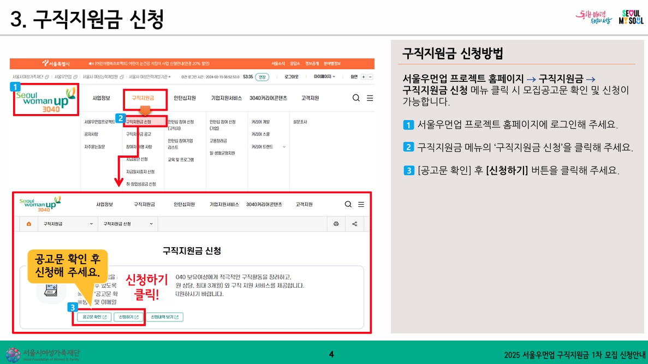Click the 로그아웃 link
This screenshot has width=648, height=364.
tap(292, 77)
